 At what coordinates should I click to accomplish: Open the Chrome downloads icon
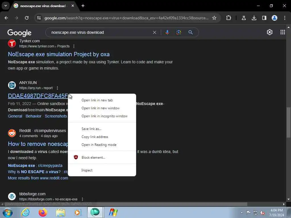[254, 18]
